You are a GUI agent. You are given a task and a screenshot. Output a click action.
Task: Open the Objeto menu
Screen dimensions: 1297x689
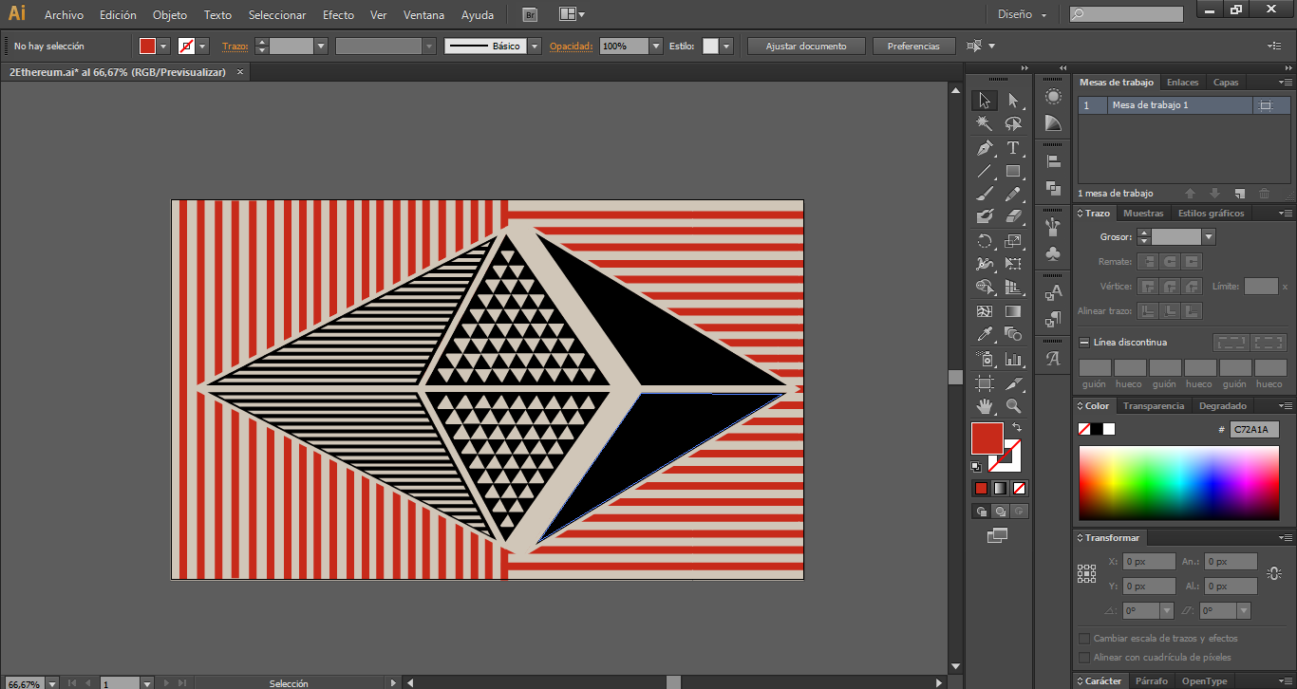(170, 15)
